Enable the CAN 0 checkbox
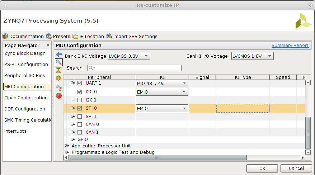 tap(80, 124)
